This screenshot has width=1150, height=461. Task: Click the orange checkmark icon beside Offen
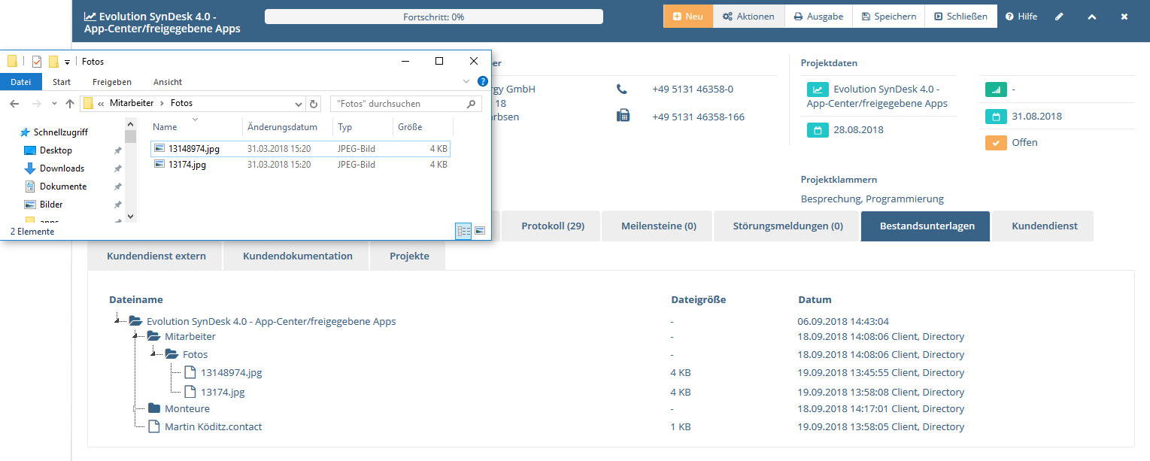[x=996, y=142]
